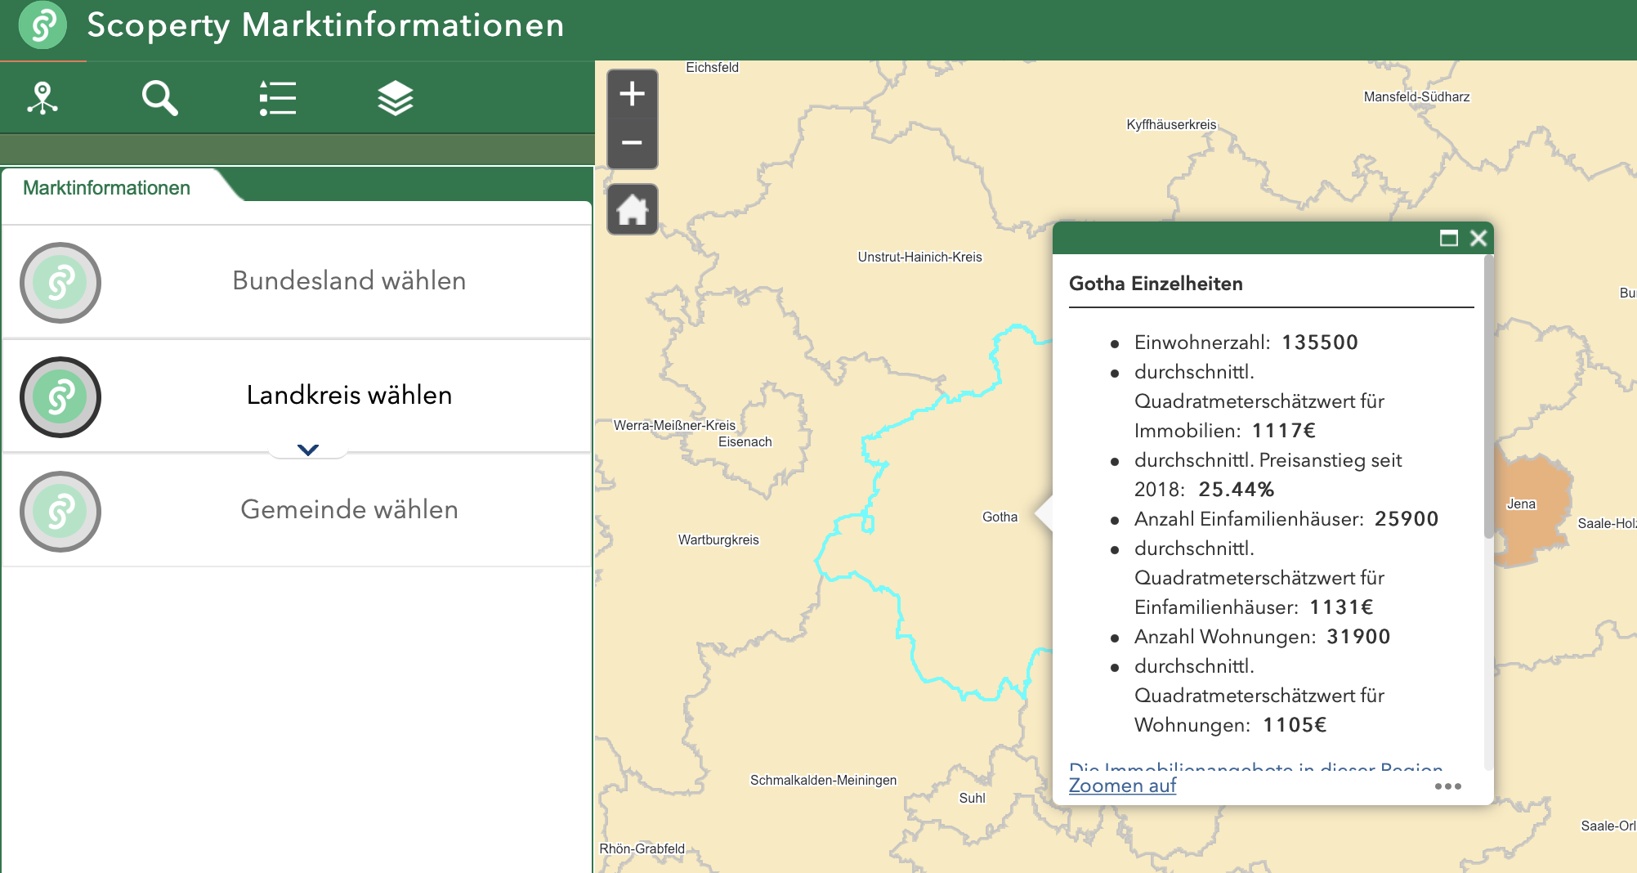
Task: Select Gemeinde wählen option
Action: coord(297,510)
